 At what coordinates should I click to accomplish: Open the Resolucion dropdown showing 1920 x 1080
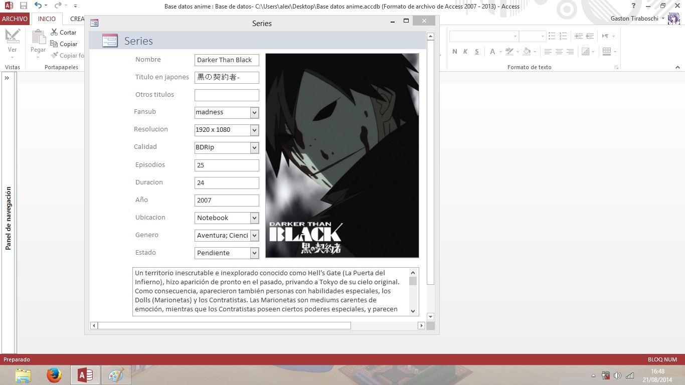(x=254, y=130)
